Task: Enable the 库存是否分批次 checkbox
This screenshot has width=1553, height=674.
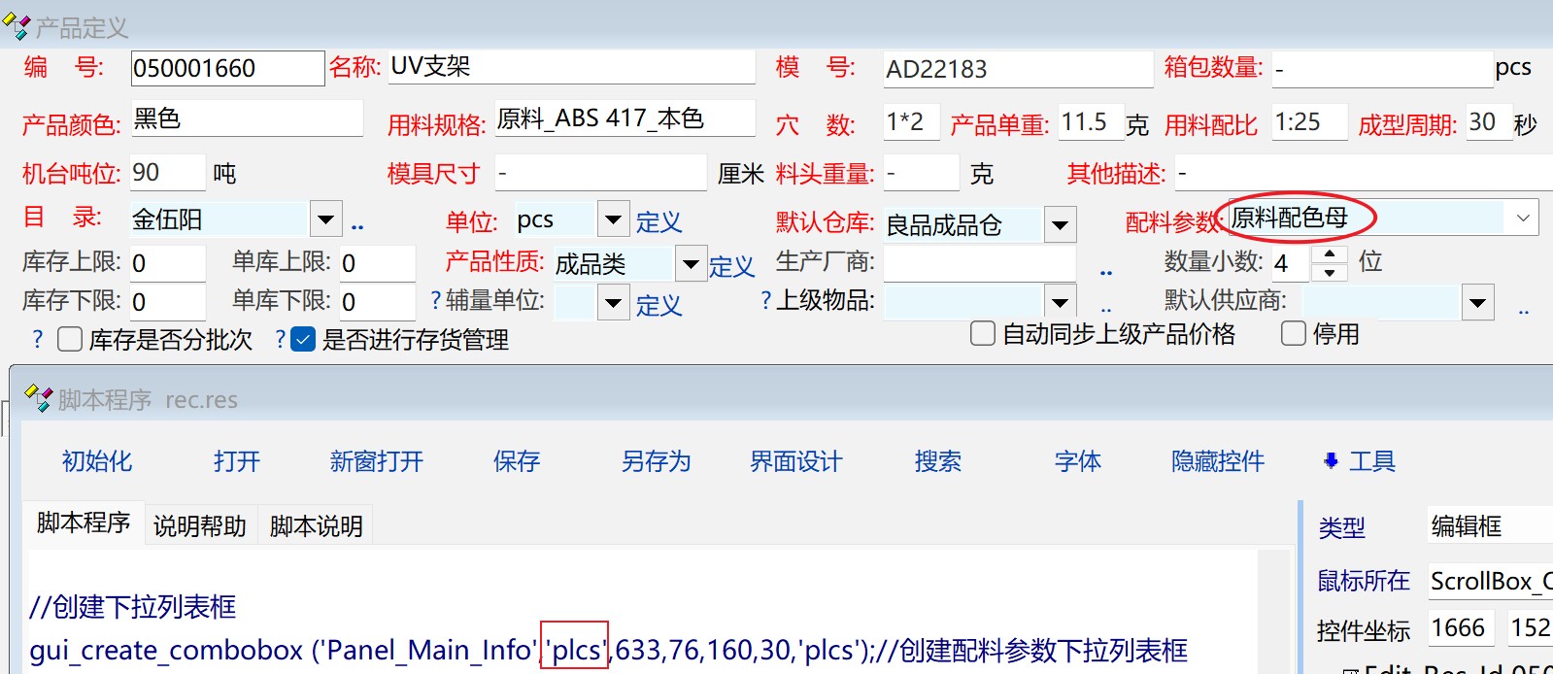Action: click(x=70, y=339)
